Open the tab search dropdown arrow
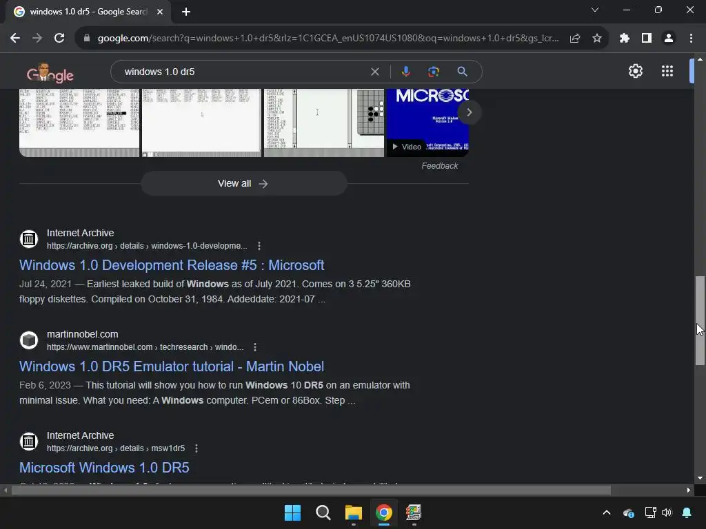This screenshot has width=706, height=529. pos(595,10)
